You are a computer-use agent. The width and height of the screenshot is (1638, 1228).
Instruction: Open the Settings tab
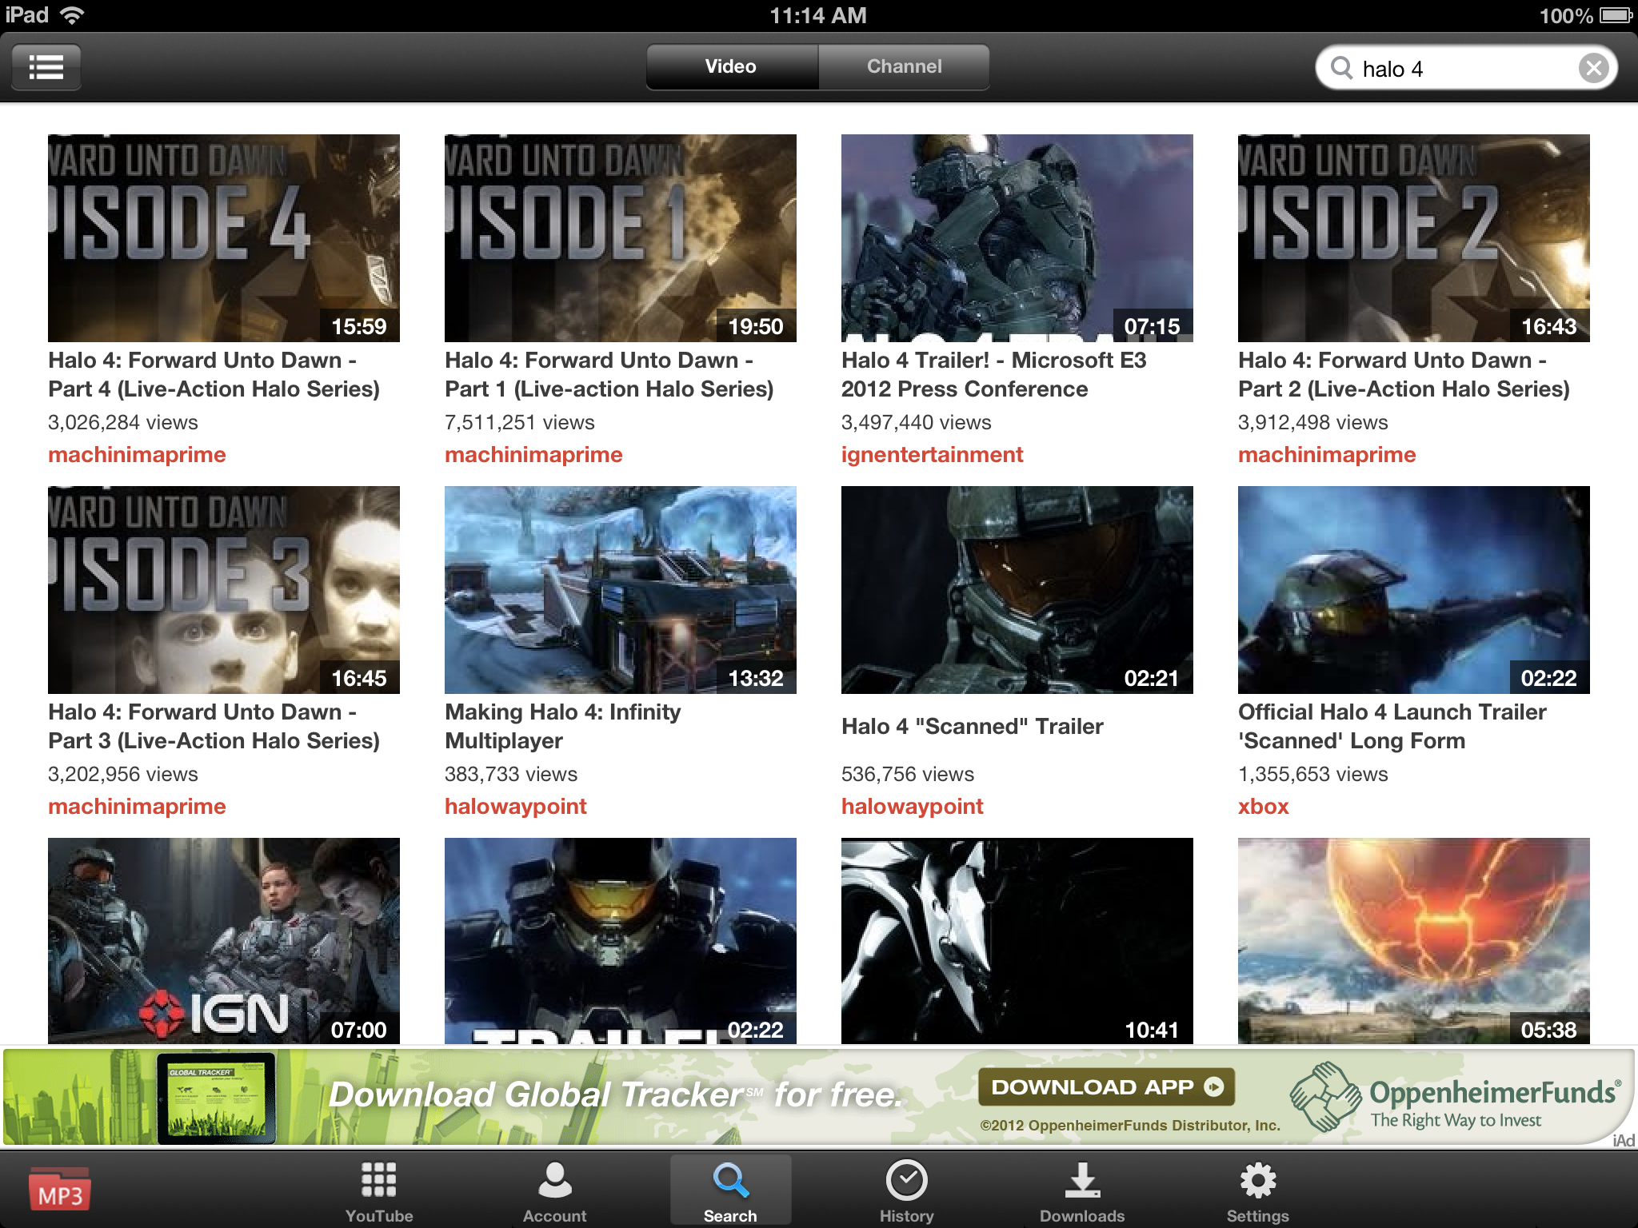[x=1258, y=1191]
